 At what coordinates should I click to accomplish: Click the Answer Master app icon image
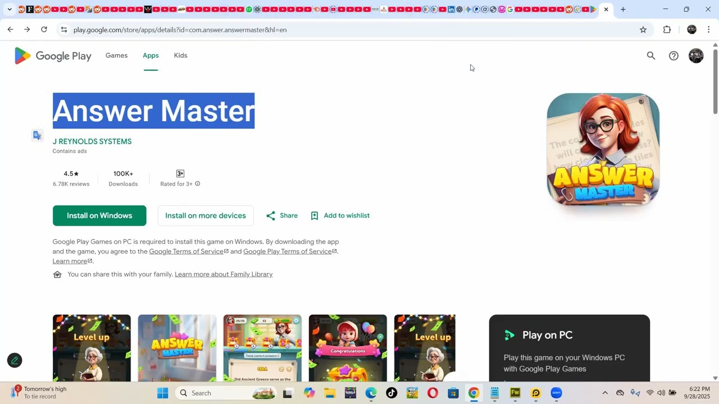(x=603, y=149)
